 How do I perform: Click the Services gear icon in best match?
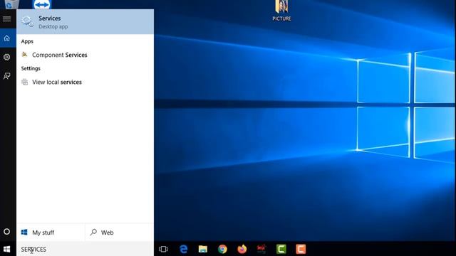[x=28, y=22]
